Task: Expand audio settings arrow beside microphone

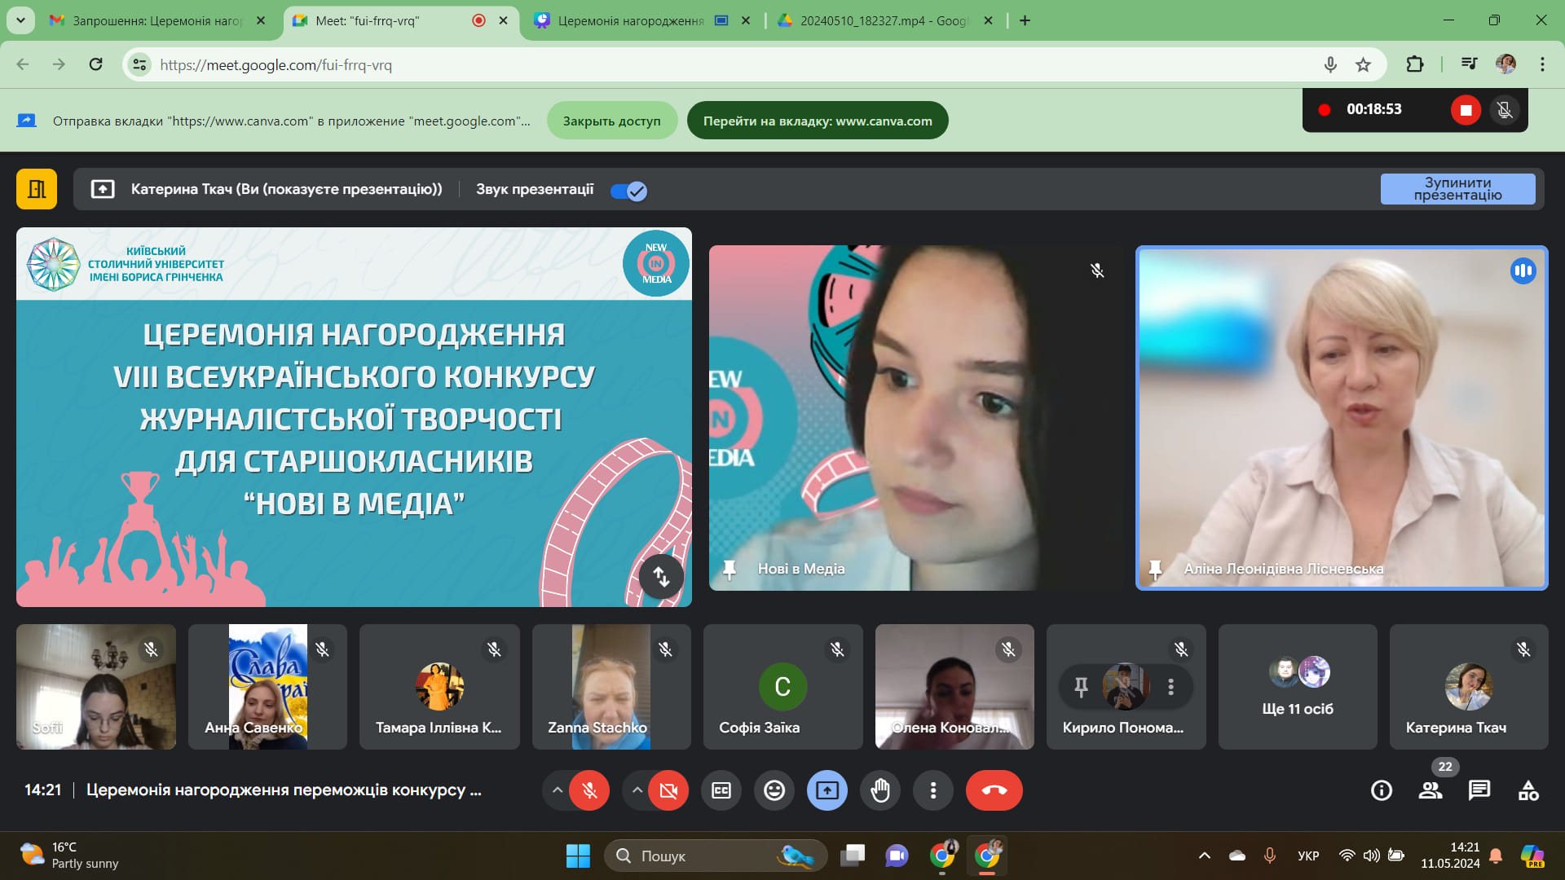Action: pyautogui.click(x=557, y=790)
